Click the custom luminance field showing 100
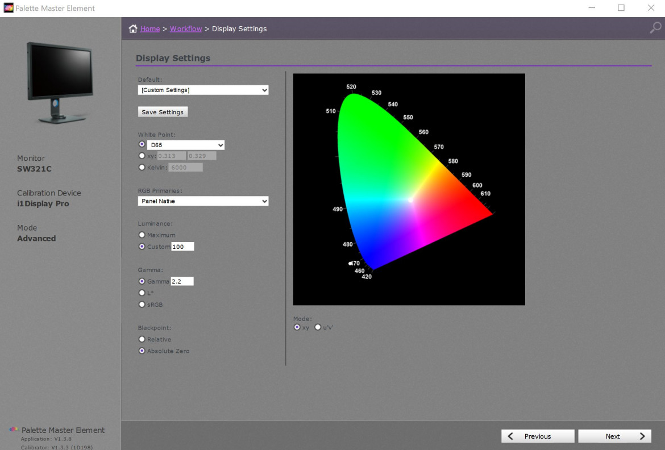The height and width of the screenshot is (450, 665). [182, 247]
